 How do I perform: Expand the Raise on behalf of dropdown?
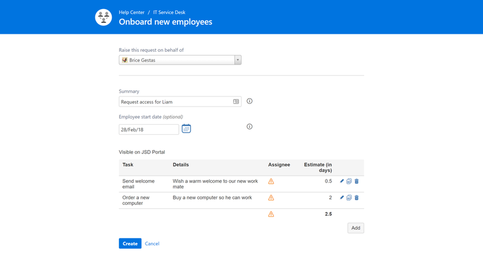(237, 60)
